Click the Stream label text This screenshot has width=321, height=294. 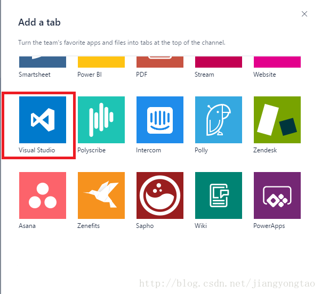(204, 75)
